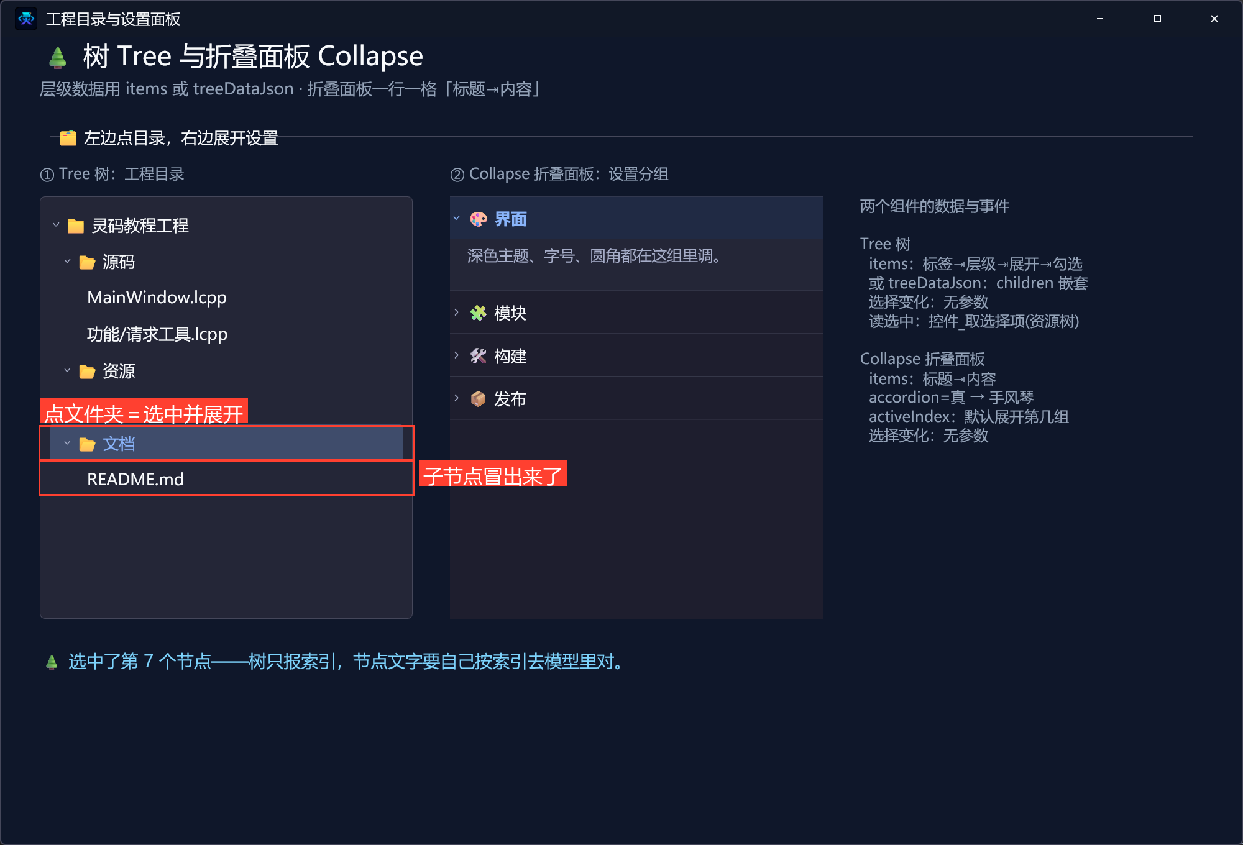
Task: Select 功能/请求工具.lcpp file node
Action: [157, 334]
